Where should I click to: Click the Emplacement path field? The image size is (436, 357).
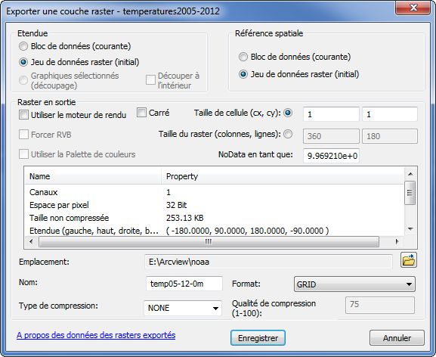click(268, 262)
